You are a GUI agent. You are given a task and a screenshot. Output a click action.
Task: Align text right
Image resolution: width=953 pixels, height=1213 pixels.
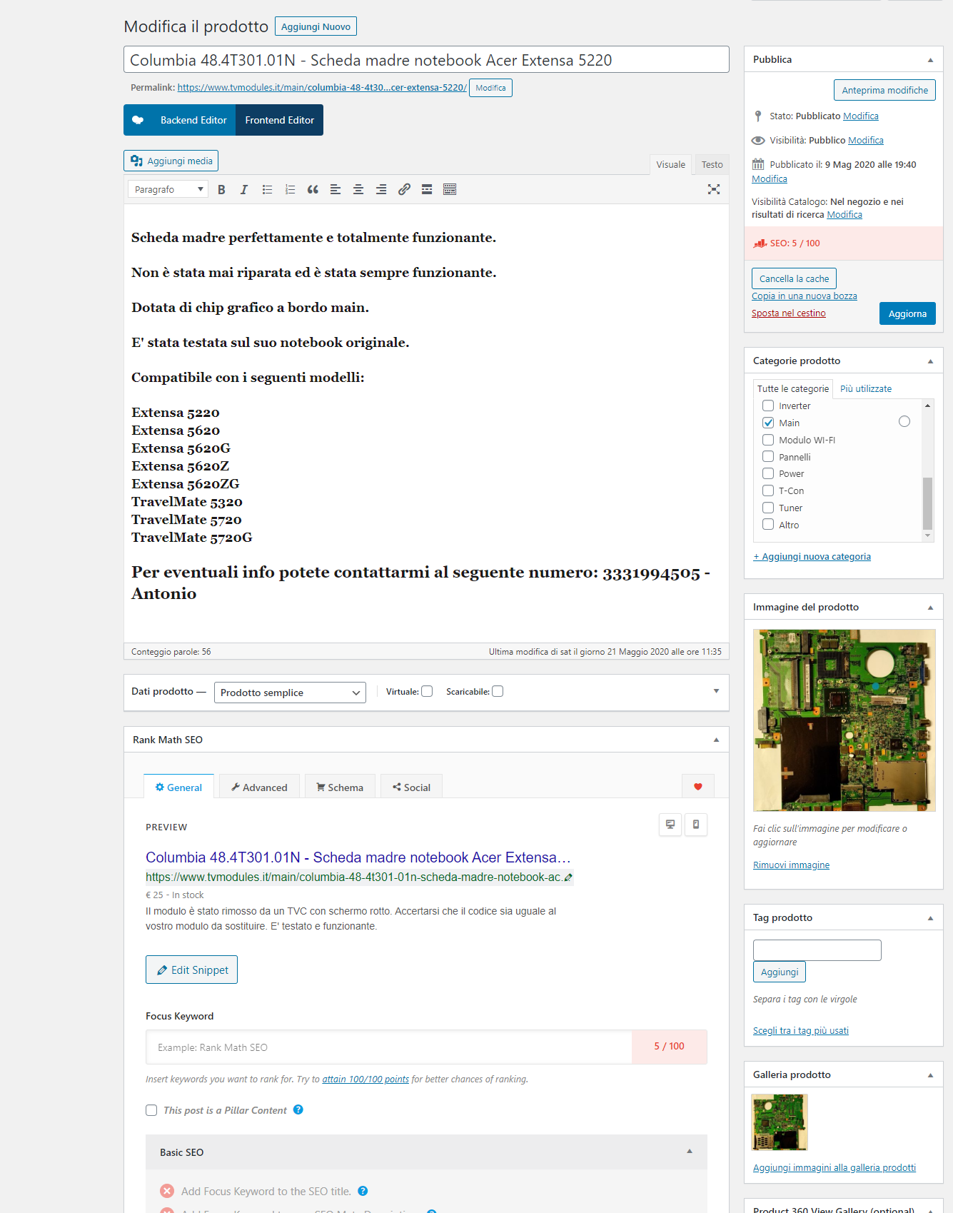(381, 189)
